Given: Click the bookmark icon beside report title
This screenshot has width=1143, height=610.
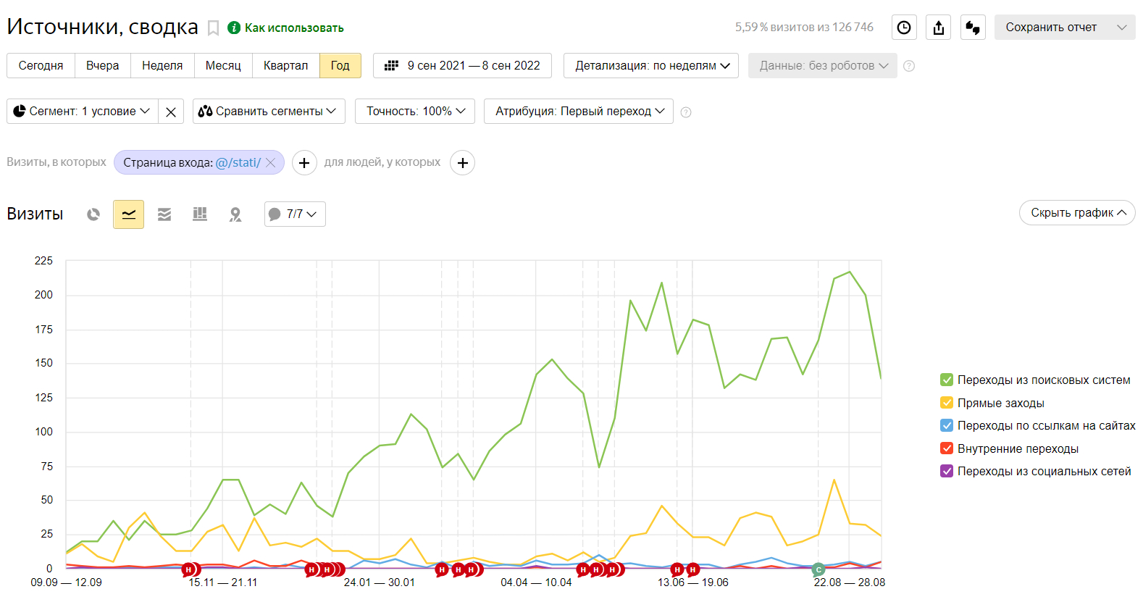Looking at the screenshot, I should (x=214, y=28).
